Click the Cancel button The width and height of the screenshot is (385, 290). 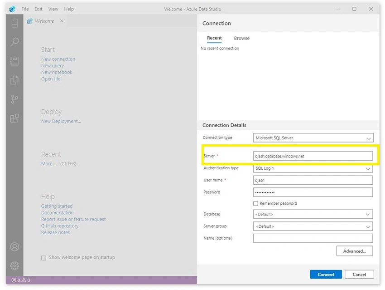point(359,274)
